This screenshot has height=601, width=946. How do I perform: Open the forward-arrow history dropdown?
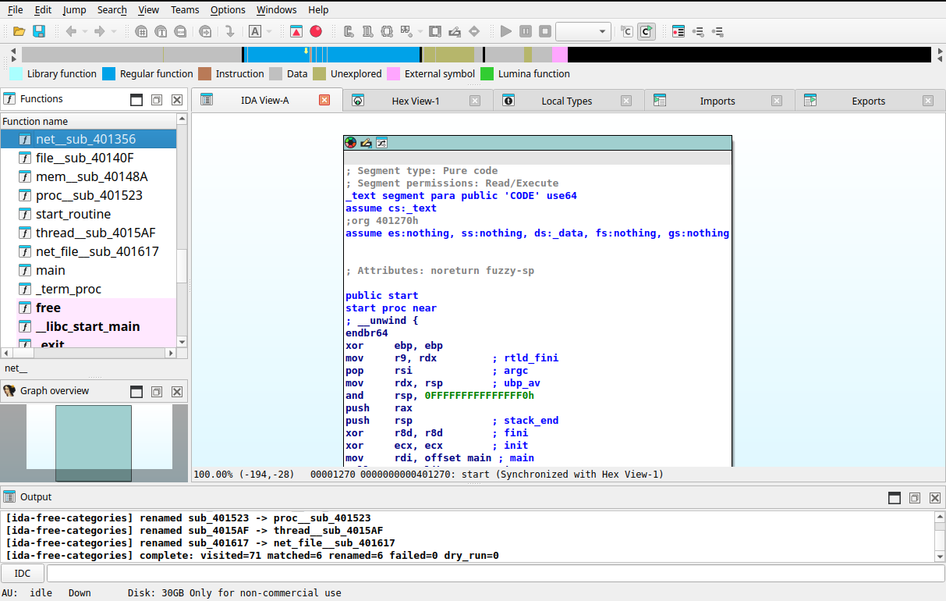(x=113, y=31)
